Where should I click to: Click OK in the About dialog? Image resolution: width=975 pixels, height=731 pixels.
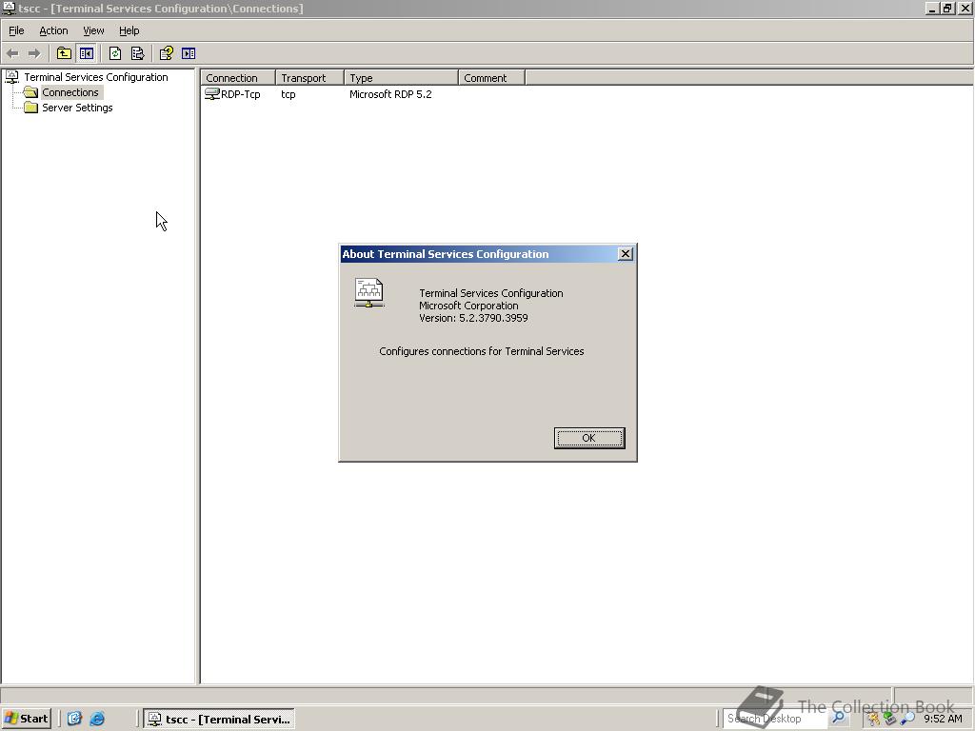(588, 438)
